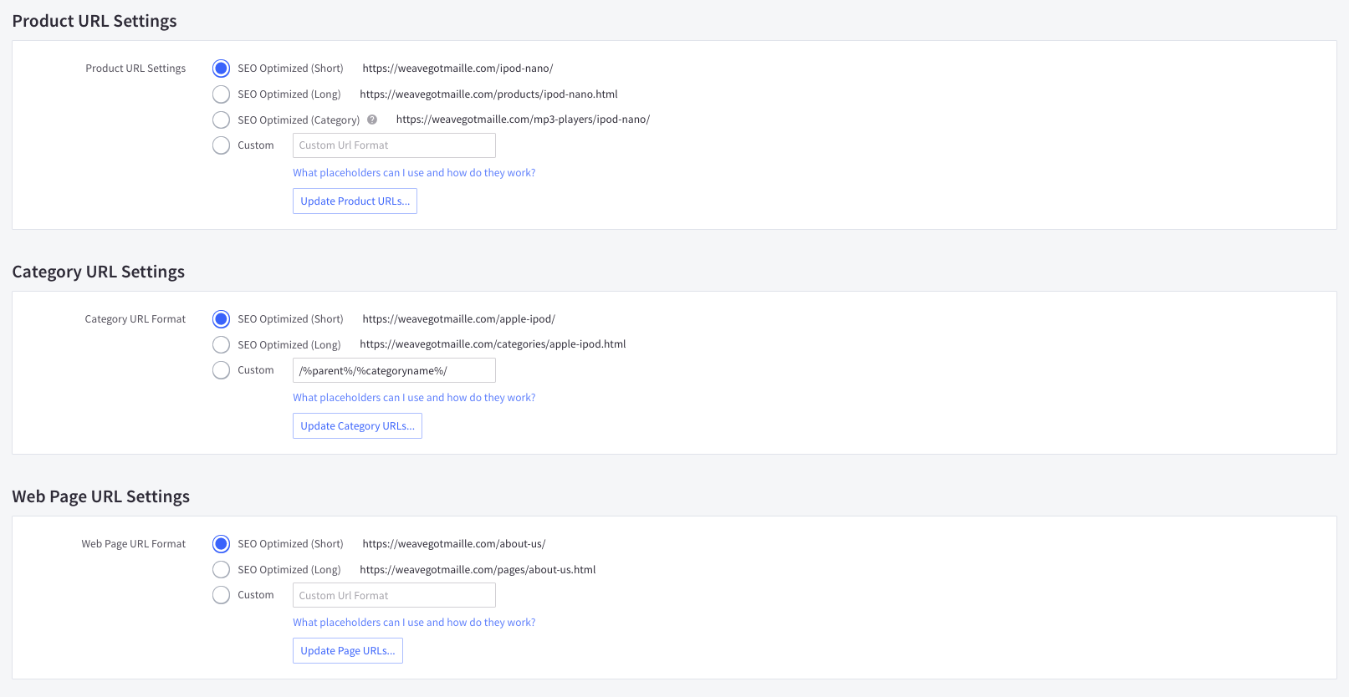The width and height of the screenshot is (1349, 697).
Task: Select Product SEO Optimized (Category) radio button
Action: coord(221,120)
